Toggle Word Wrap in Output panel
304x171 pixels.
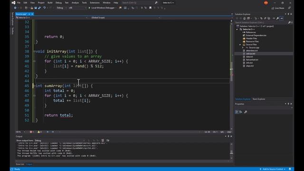coord(108,141)
